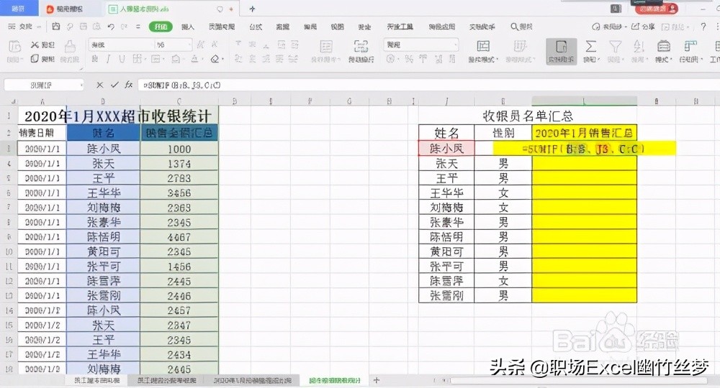Click the title 收银员名单汇总
Viewport: 720px width, 388px height.
coord(528,116)
